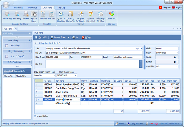Screen dimensions: 184x127
Task: Open the Hạn Thanh Toán date dropdown
Action: pyautogui.click(x=76, y=75)
